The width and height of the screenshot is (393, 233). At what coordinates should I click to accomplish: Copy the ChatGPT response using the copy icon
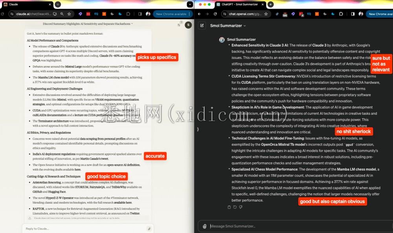point(229,207)
